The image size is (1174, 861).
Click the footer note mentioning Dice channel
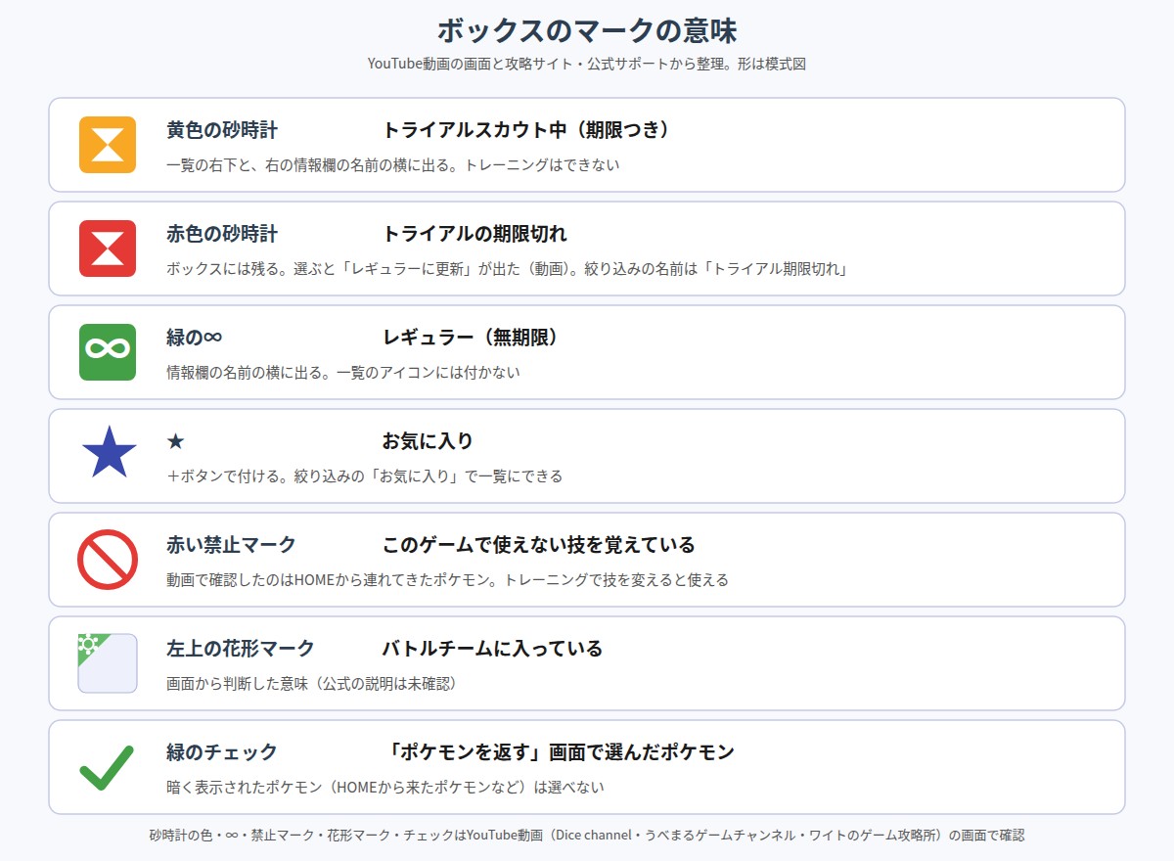[587, 836]
